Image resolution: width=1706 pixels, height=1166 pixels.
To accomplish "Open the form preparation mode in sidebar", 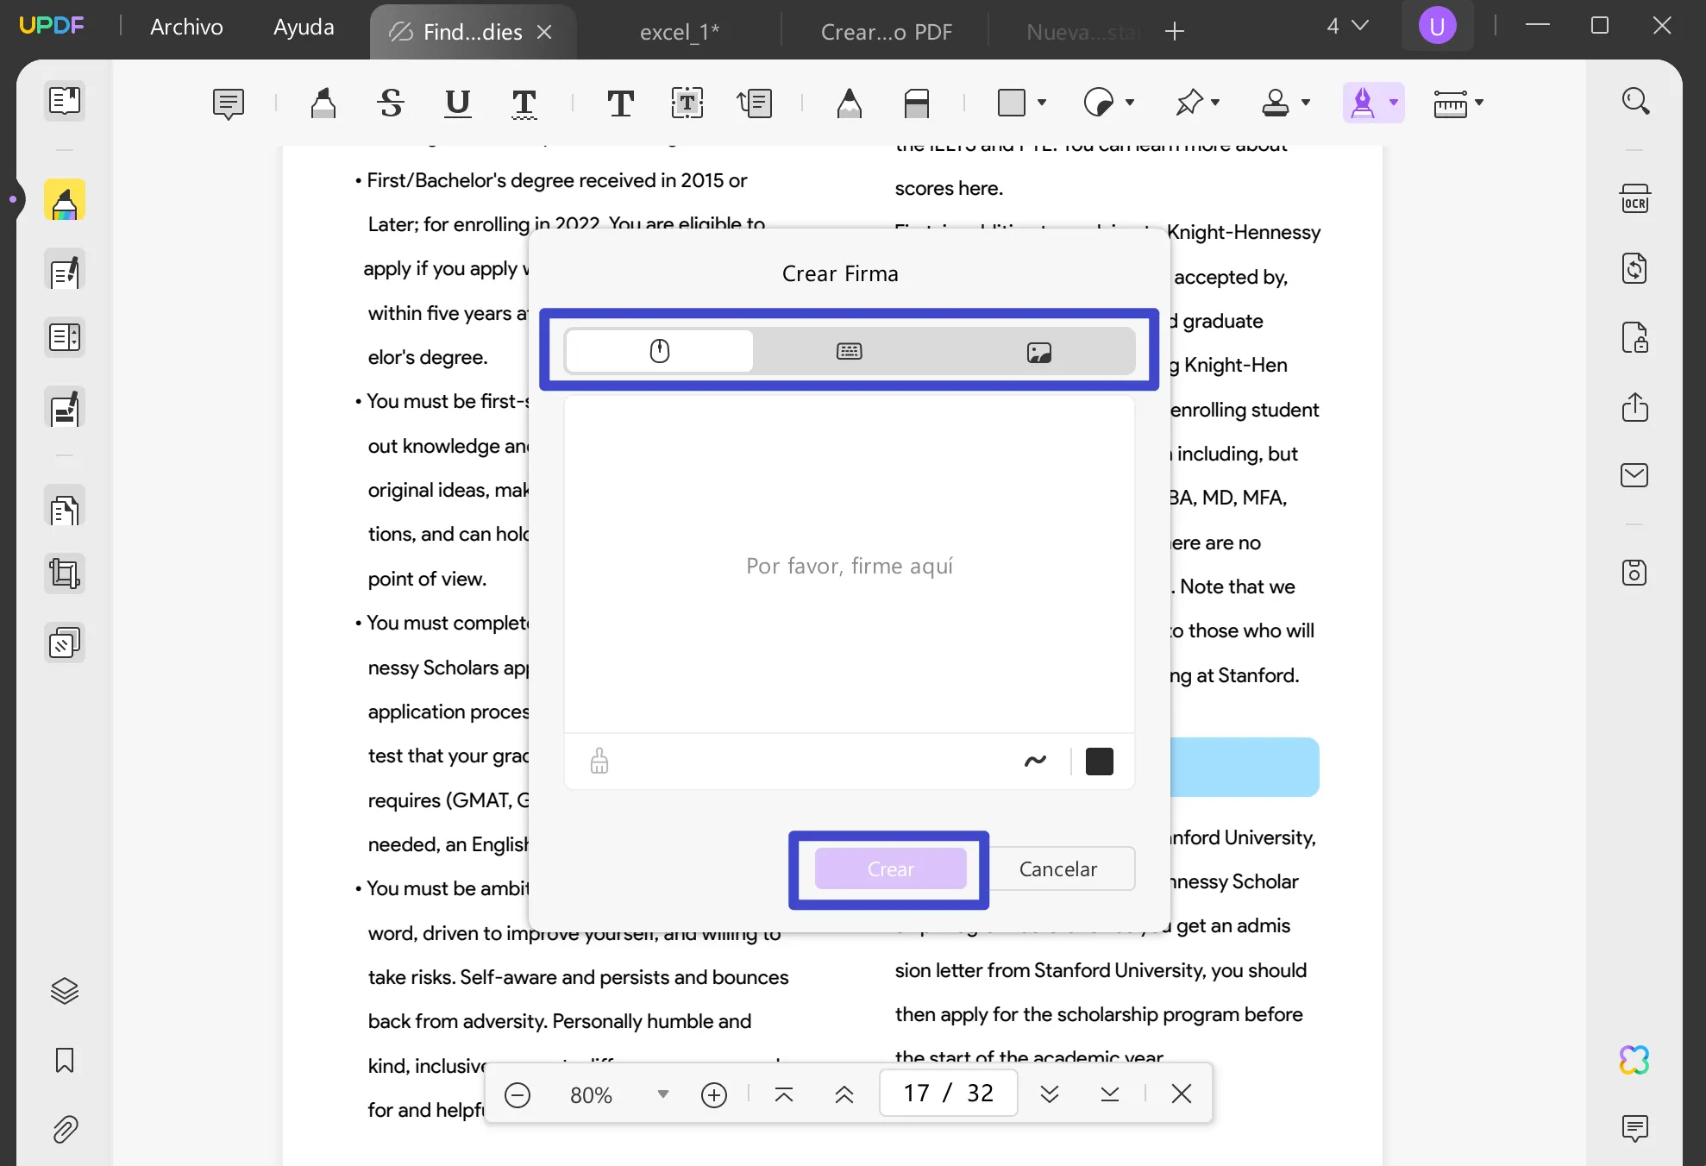I will pos(65,337).
